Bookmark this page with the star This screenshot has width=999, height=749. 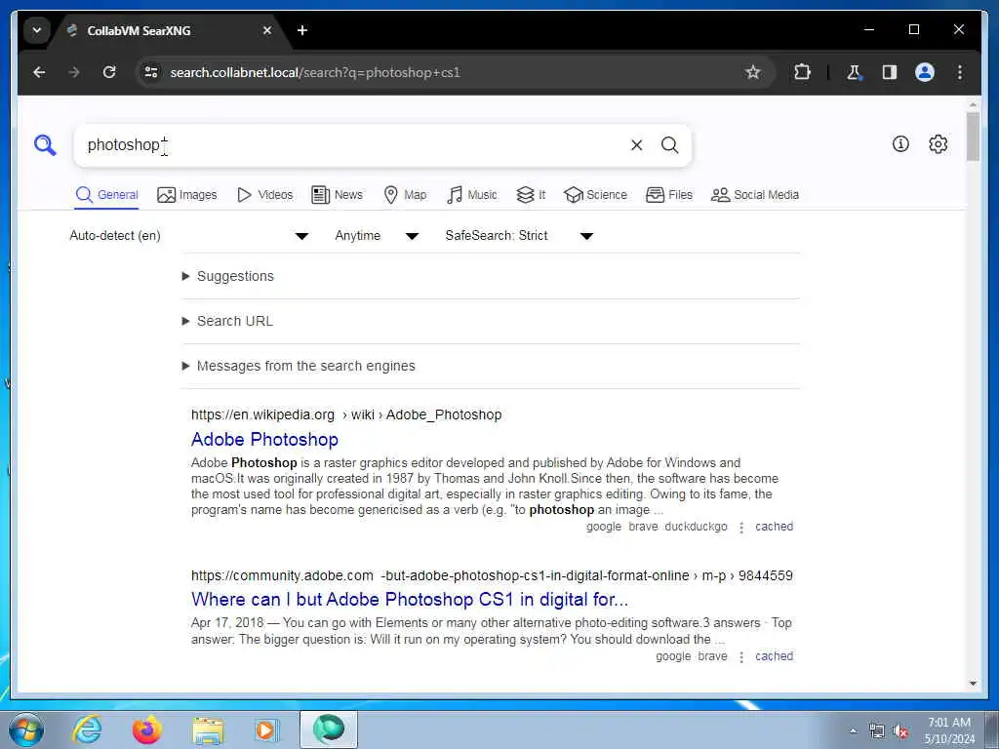pos(753,72)
